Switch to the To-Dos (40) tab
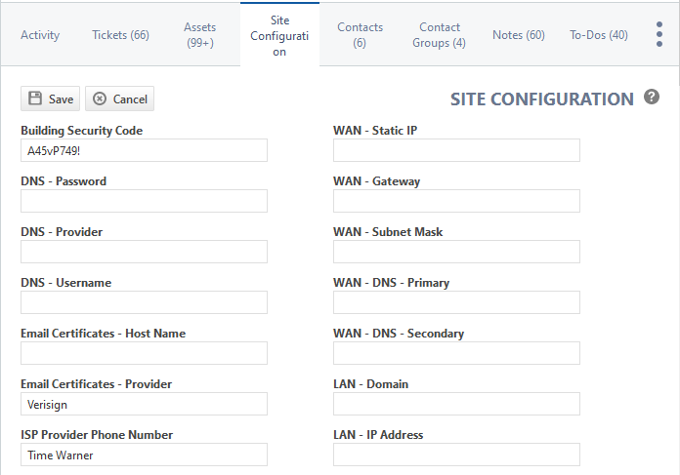This screenshot has width=680, height=475. coord(599,35)
